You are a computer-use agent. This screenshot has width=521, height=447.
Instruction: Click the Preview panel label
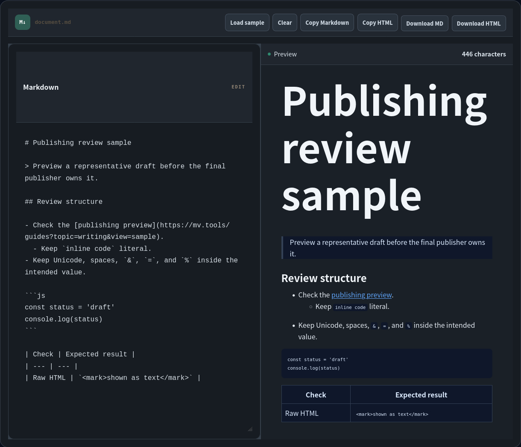coord(285,54)
